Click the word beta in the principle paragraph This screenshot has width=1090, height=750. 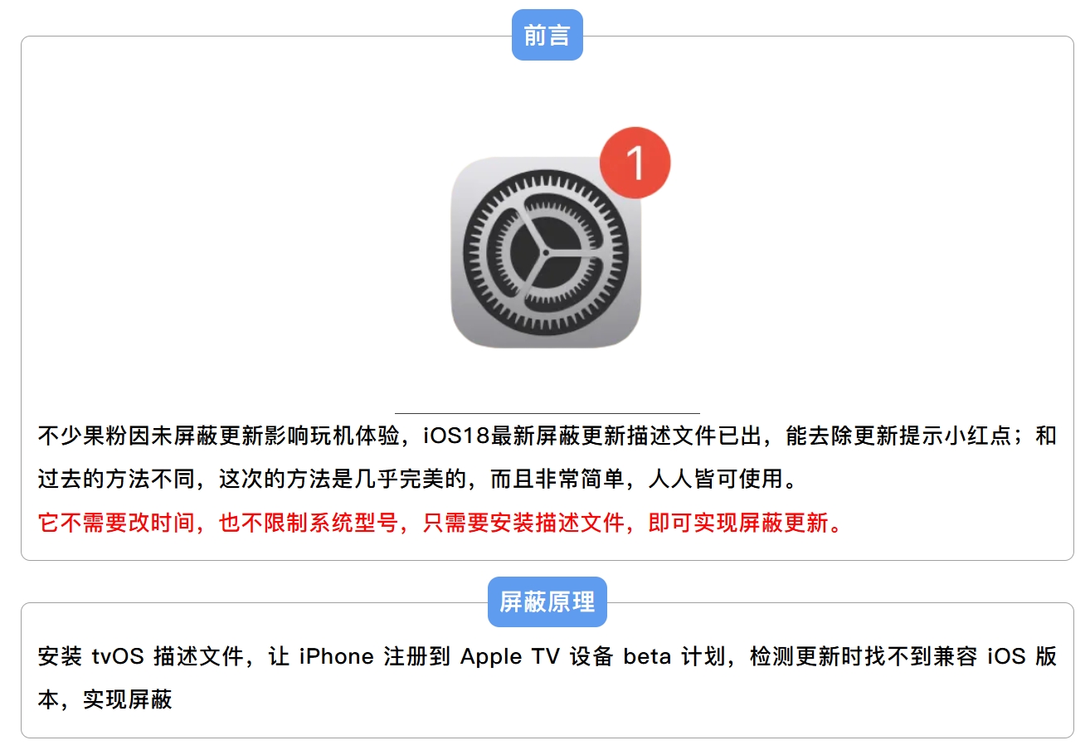tap(647, 657)
